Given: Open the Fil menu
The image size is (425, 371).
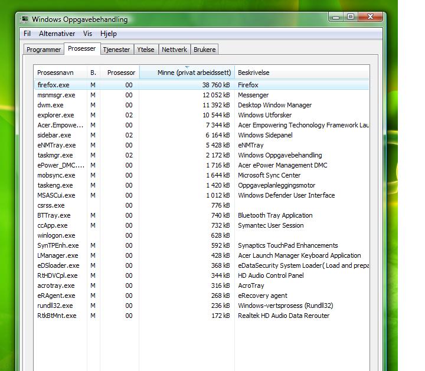Looking at the screenshot, I should tap(27, 34).
